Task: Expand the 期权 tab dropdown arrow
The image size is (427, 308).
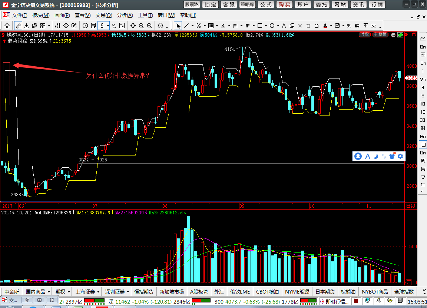Action: 69,292
